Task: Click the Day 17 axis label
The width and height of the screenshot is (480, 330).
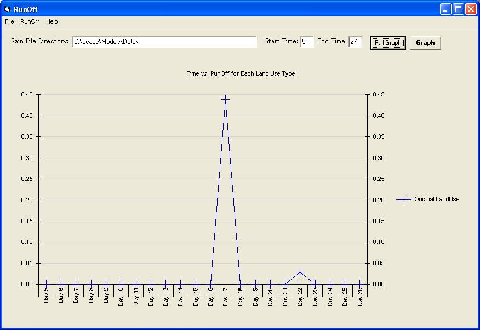Action: tap(225, 297)
